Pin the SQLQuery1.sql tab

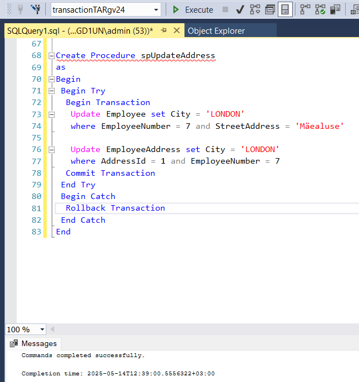(x=164, y=30)
